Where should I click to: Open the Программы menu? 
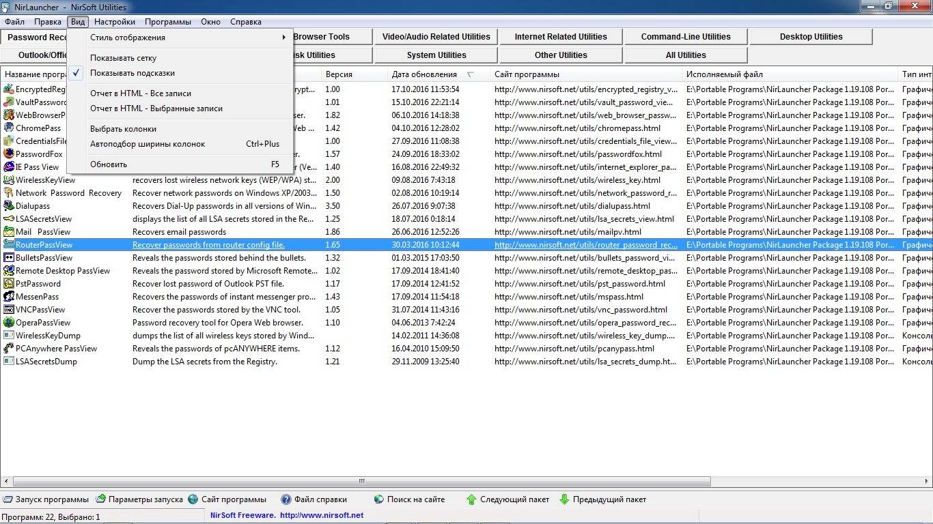click(168, 22)
